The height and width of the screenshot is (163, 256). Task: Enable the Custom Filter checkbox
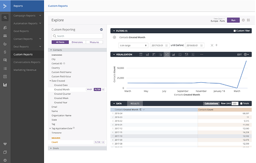[235, 31]
